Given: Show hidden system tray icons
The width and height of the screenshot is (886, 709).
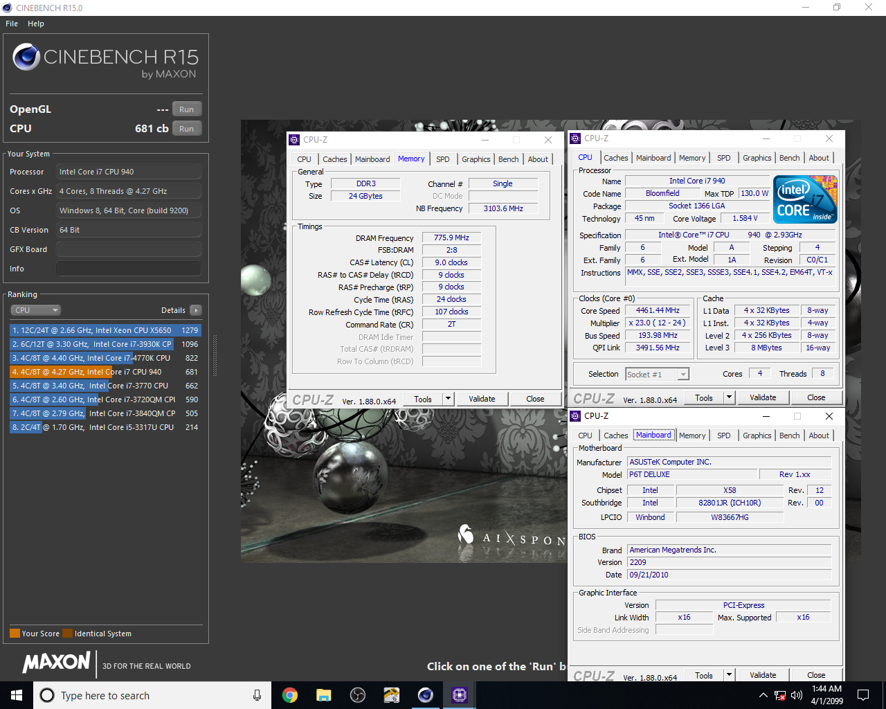Looking at the screenshot, I should [x=763, y=695].
